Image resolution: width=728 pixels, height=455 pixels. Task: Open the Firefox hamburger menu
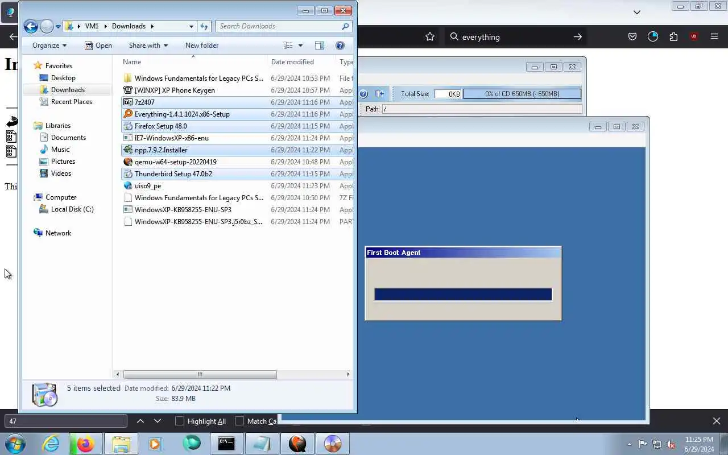[714, 37]
